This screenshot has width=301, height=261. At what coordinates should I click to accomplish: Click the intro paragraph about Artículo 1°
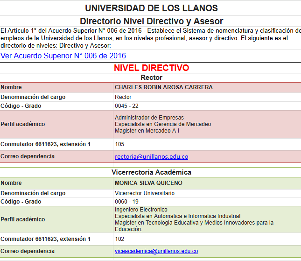(x=149, y=38)
